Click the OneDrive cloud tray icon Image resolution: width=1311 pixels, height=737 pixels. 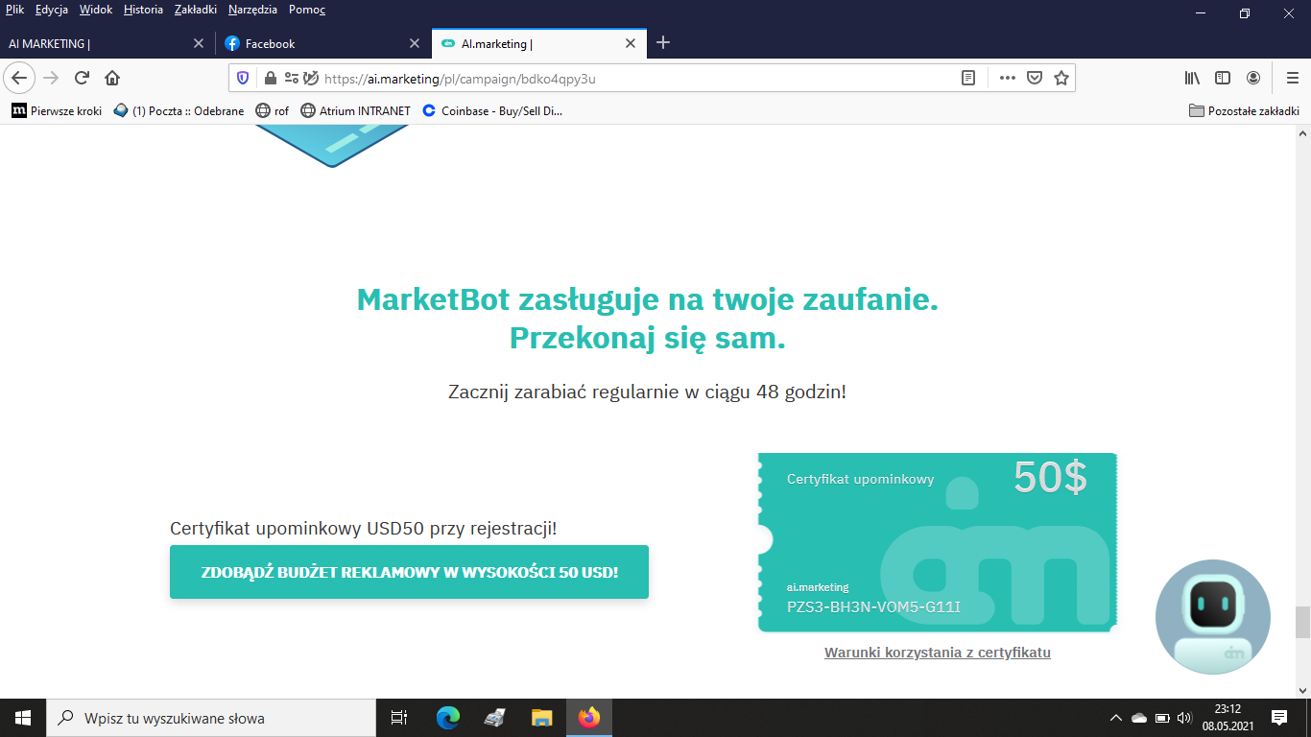(1139, 718)
